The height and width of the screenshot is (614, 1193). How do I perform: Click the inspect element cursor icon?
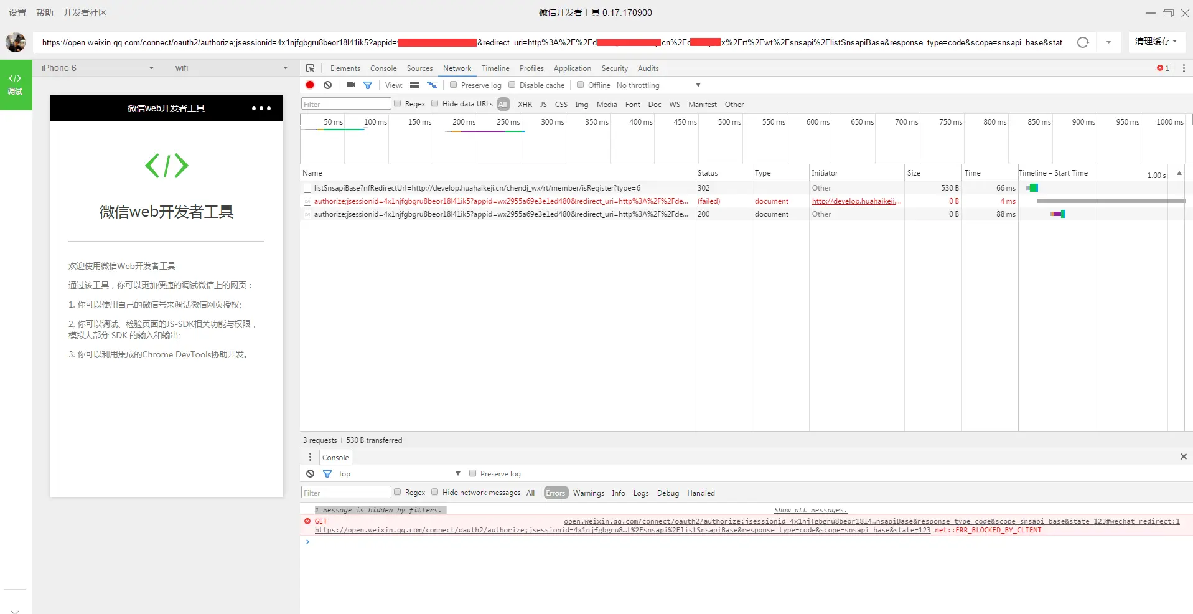point(310,68)
